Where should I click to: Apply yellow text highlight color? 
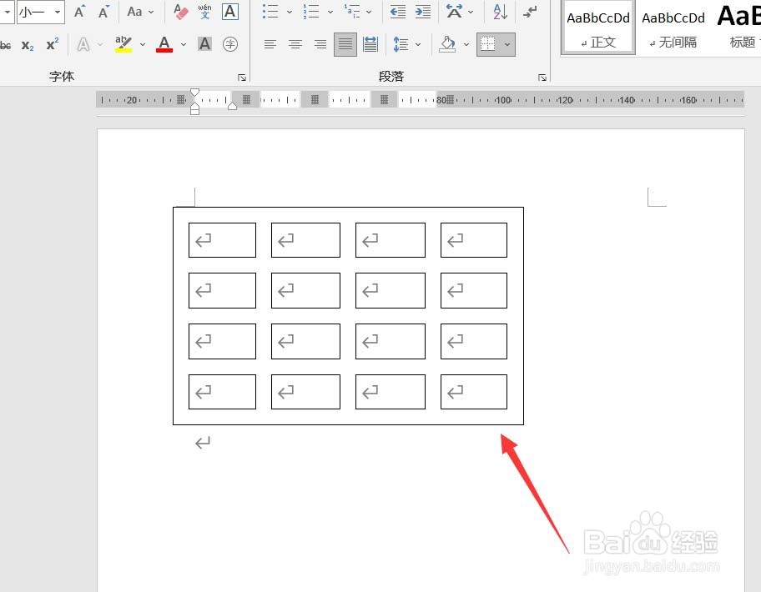click(x=123, y=44)
